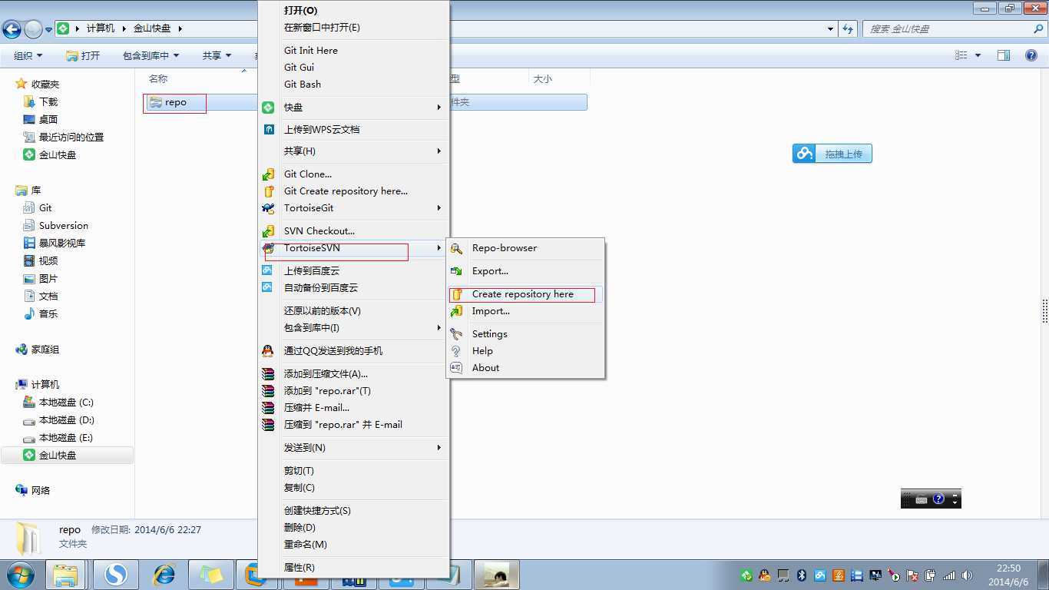Expand the TortoiseGit submenu arrow
Viewport: 1049px width, 590px height.
[439, 208]
